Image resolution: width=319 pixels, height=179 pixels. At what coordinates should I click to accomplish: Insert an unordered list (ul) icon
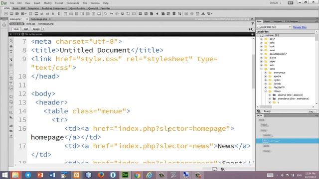pos(42,13)
